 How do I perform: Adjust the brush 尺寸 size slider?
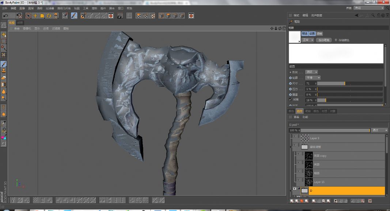pyautogui.click(x=350, y=83)
